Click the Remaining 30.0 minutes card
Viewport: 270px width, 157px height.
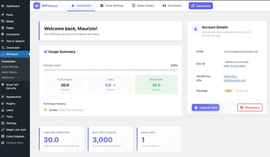pos(156,84)
